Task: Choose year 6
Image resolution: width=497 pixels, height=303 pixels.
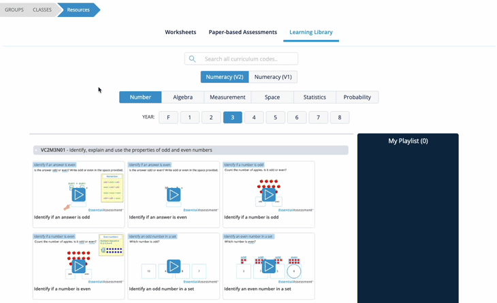Action: pyautogui.click(x=297, y=117)
